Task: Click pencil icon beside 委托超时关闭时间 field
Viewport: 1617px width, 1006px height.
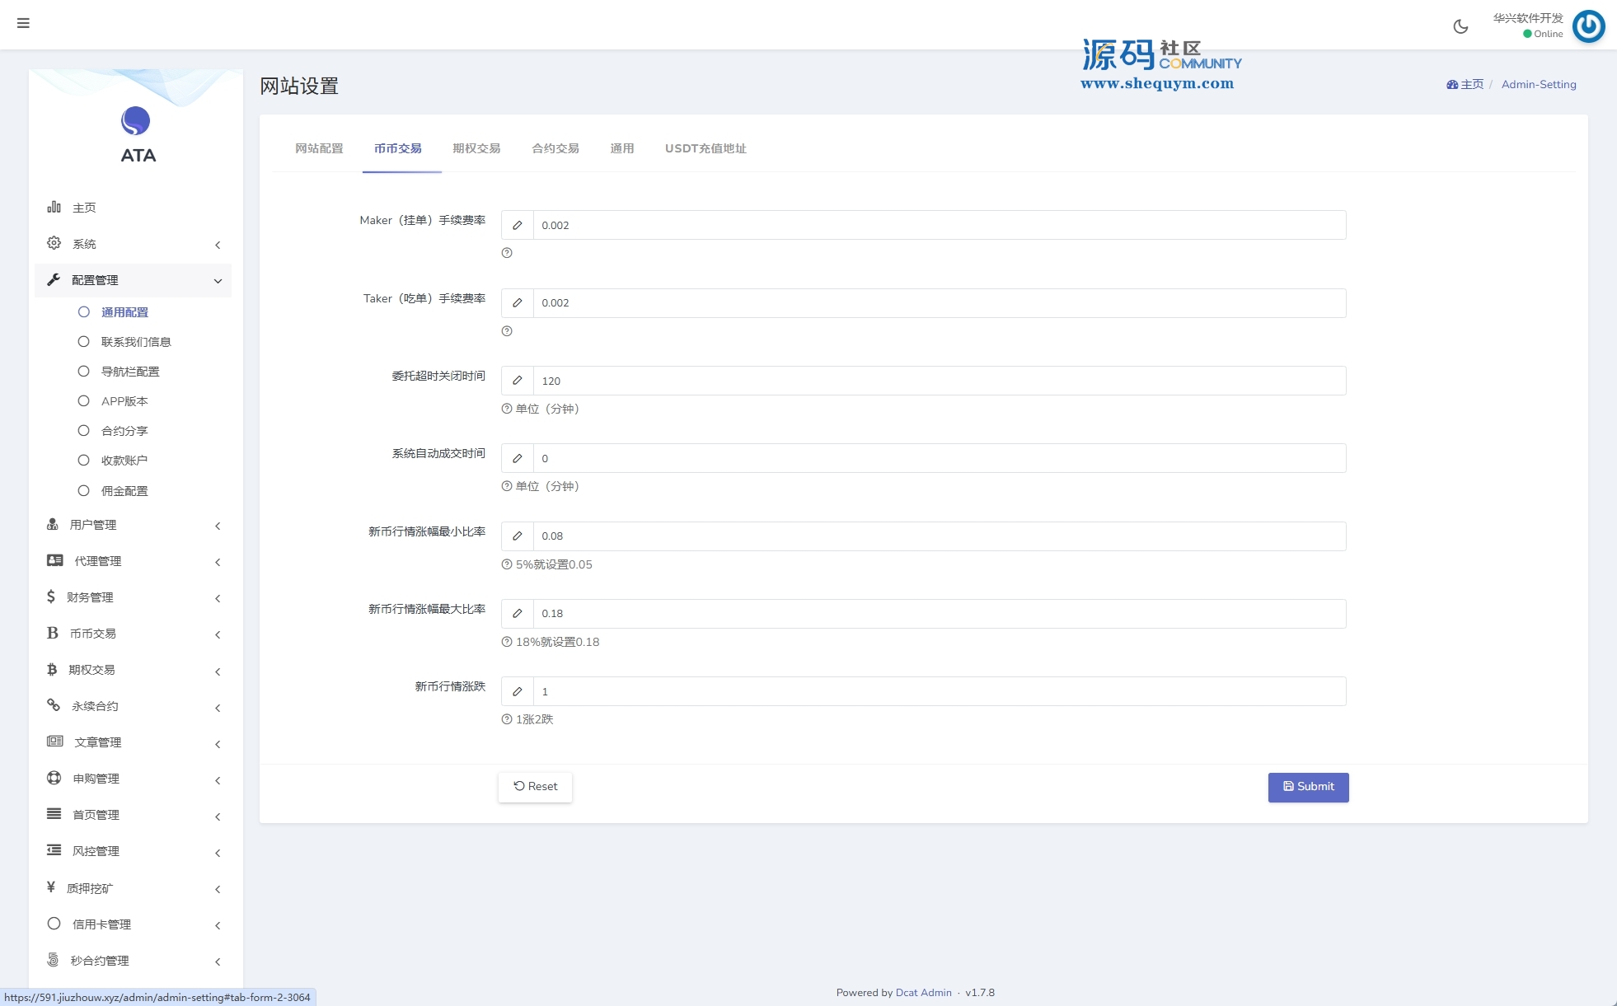Action: click(518, 381)
